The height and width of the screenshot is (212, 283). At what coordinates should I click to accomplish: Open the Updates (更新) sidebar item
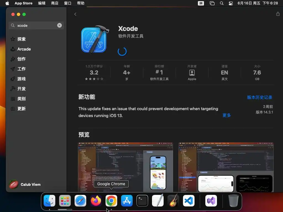(x=21, y=108)
